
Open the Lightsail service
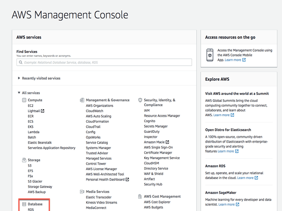[34, 111]
